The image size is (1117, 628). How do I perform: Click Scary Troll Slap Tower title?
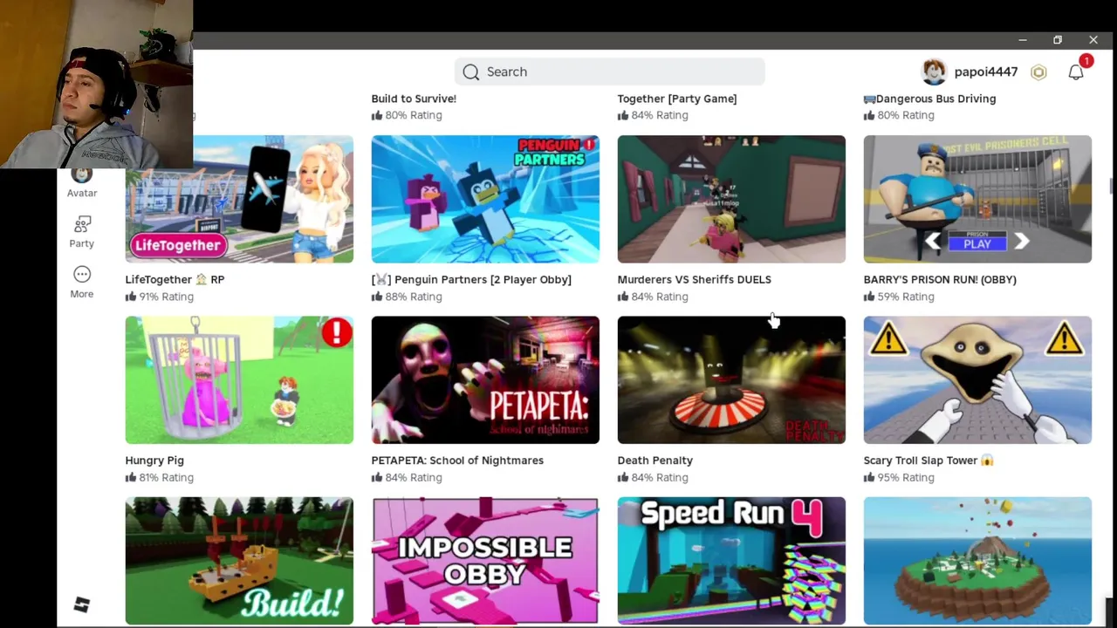click(x=929, y=461)
